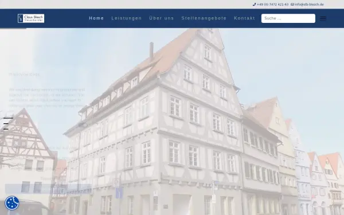Open the Kontakt page

[244, 18]
